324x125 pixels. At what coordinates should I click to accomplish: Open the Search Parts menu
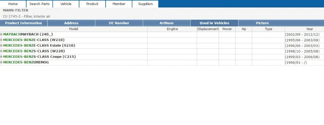[x=40, y=4]
